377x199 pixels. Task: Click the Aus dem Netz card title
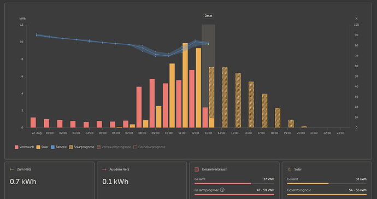tap(119, 169)
